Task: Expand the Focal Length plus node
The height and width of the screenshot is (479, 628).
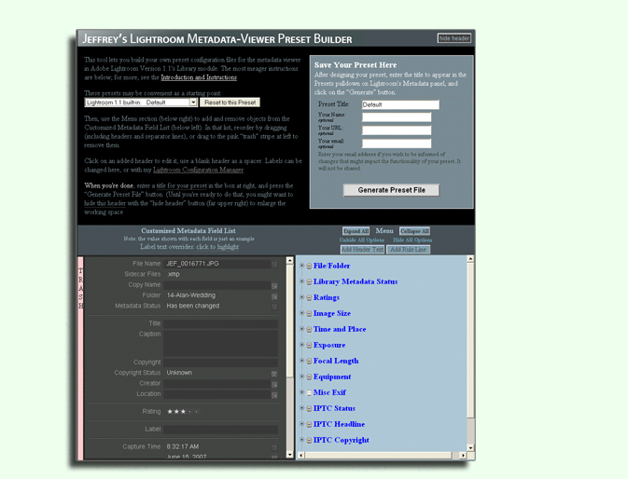Action: click(x=302, y=361)
